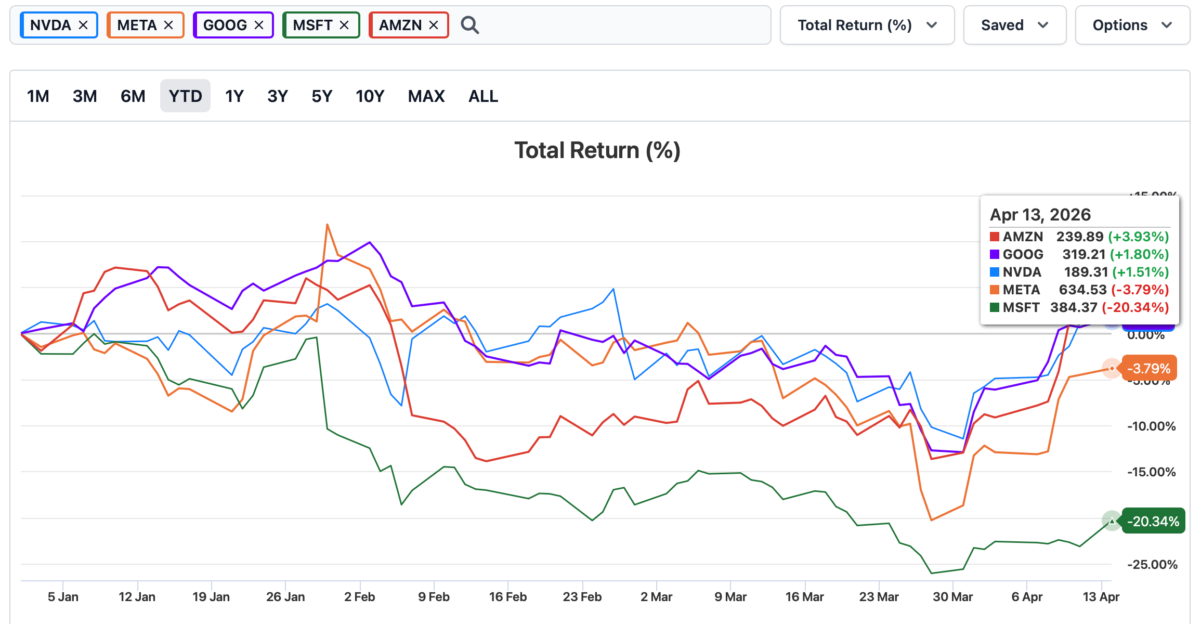Select the 6M range tab

(133, 96)
